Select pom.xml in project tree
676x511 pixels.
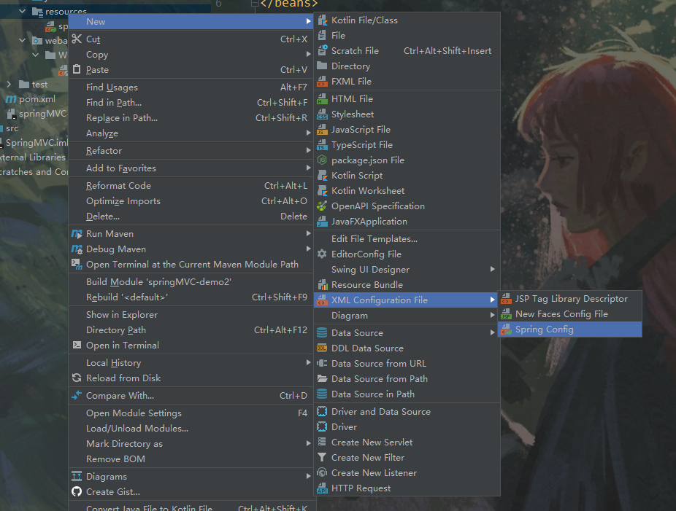coord(37,99)
